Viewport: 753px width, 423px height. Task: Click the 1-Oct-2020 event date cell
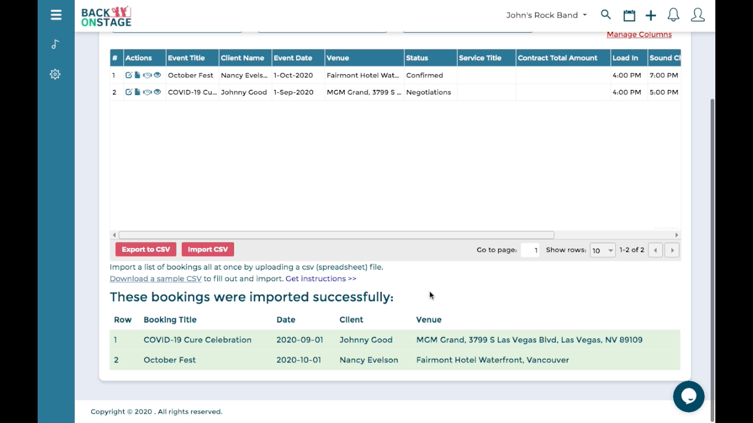tap(298, 75)
